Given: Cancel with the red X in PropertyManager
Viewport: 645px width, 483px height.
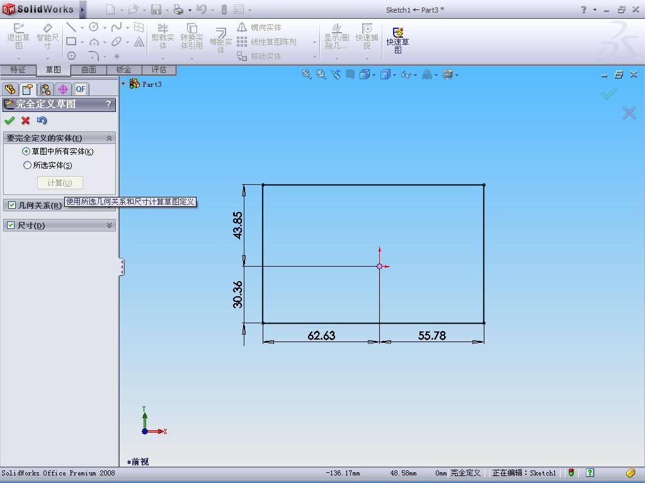Looking at the screenshot, I should click(25, 120).
